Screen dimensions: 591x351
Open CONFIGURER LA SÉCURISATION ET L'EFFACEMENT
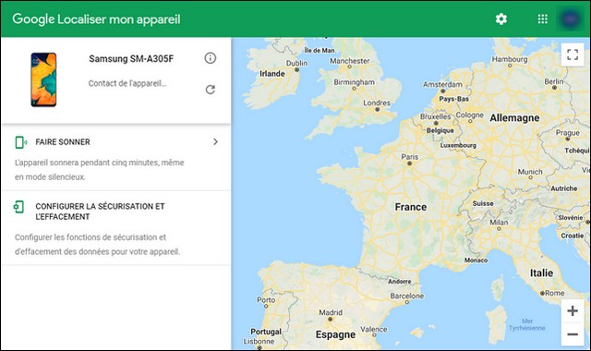tap(115, 228)
